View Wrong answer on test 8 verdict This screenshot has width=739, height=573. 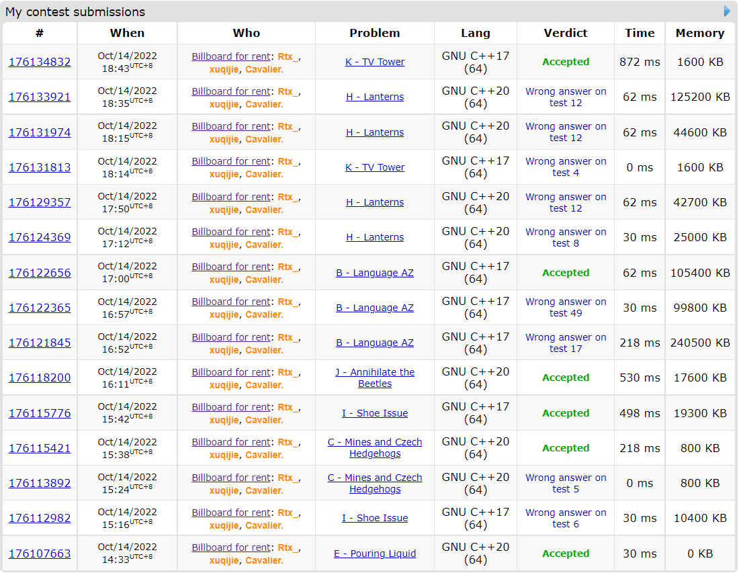[566, 237]
